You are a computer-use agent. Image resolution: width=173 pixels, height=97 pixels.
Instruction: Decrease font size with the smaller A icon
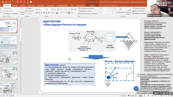click(x=55, y=9)
